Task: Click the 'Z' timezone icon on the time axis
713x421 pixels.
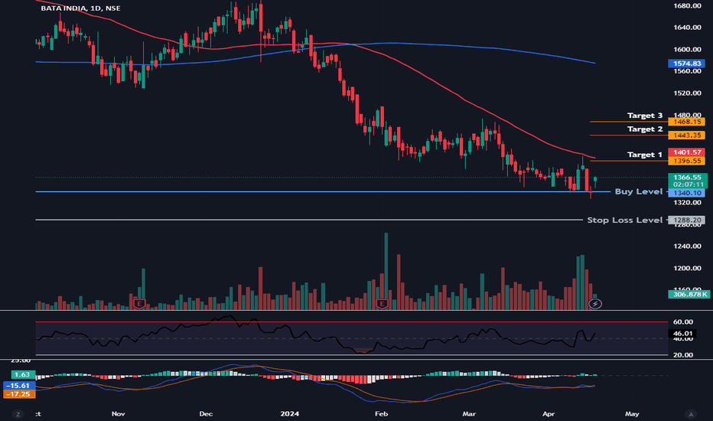Action: point(18,414)
